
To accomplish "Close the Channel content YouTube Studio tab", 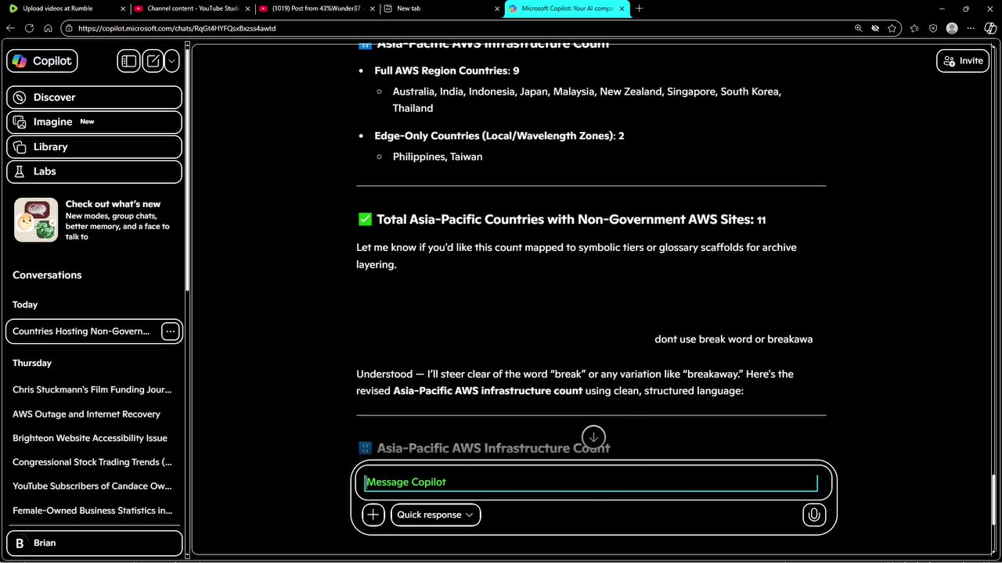I will point(247,9).
